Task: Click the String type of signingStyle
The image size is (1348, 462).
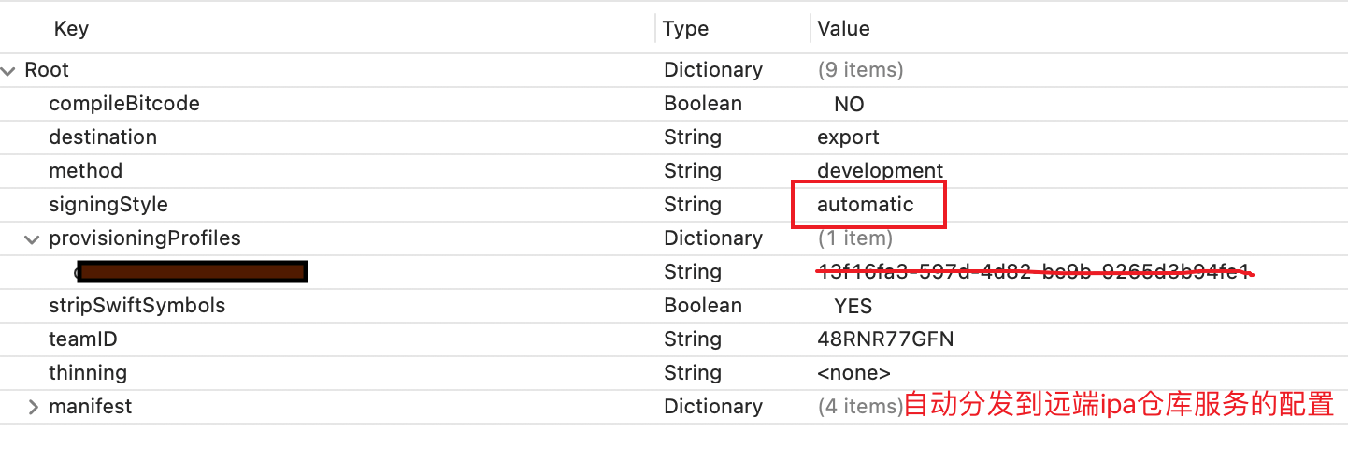Action: pos(693,205)
